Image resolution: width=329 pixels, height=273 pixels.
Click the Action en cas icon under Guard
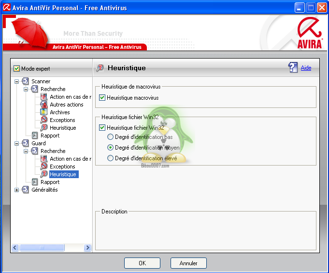click(x=43, y=159)
